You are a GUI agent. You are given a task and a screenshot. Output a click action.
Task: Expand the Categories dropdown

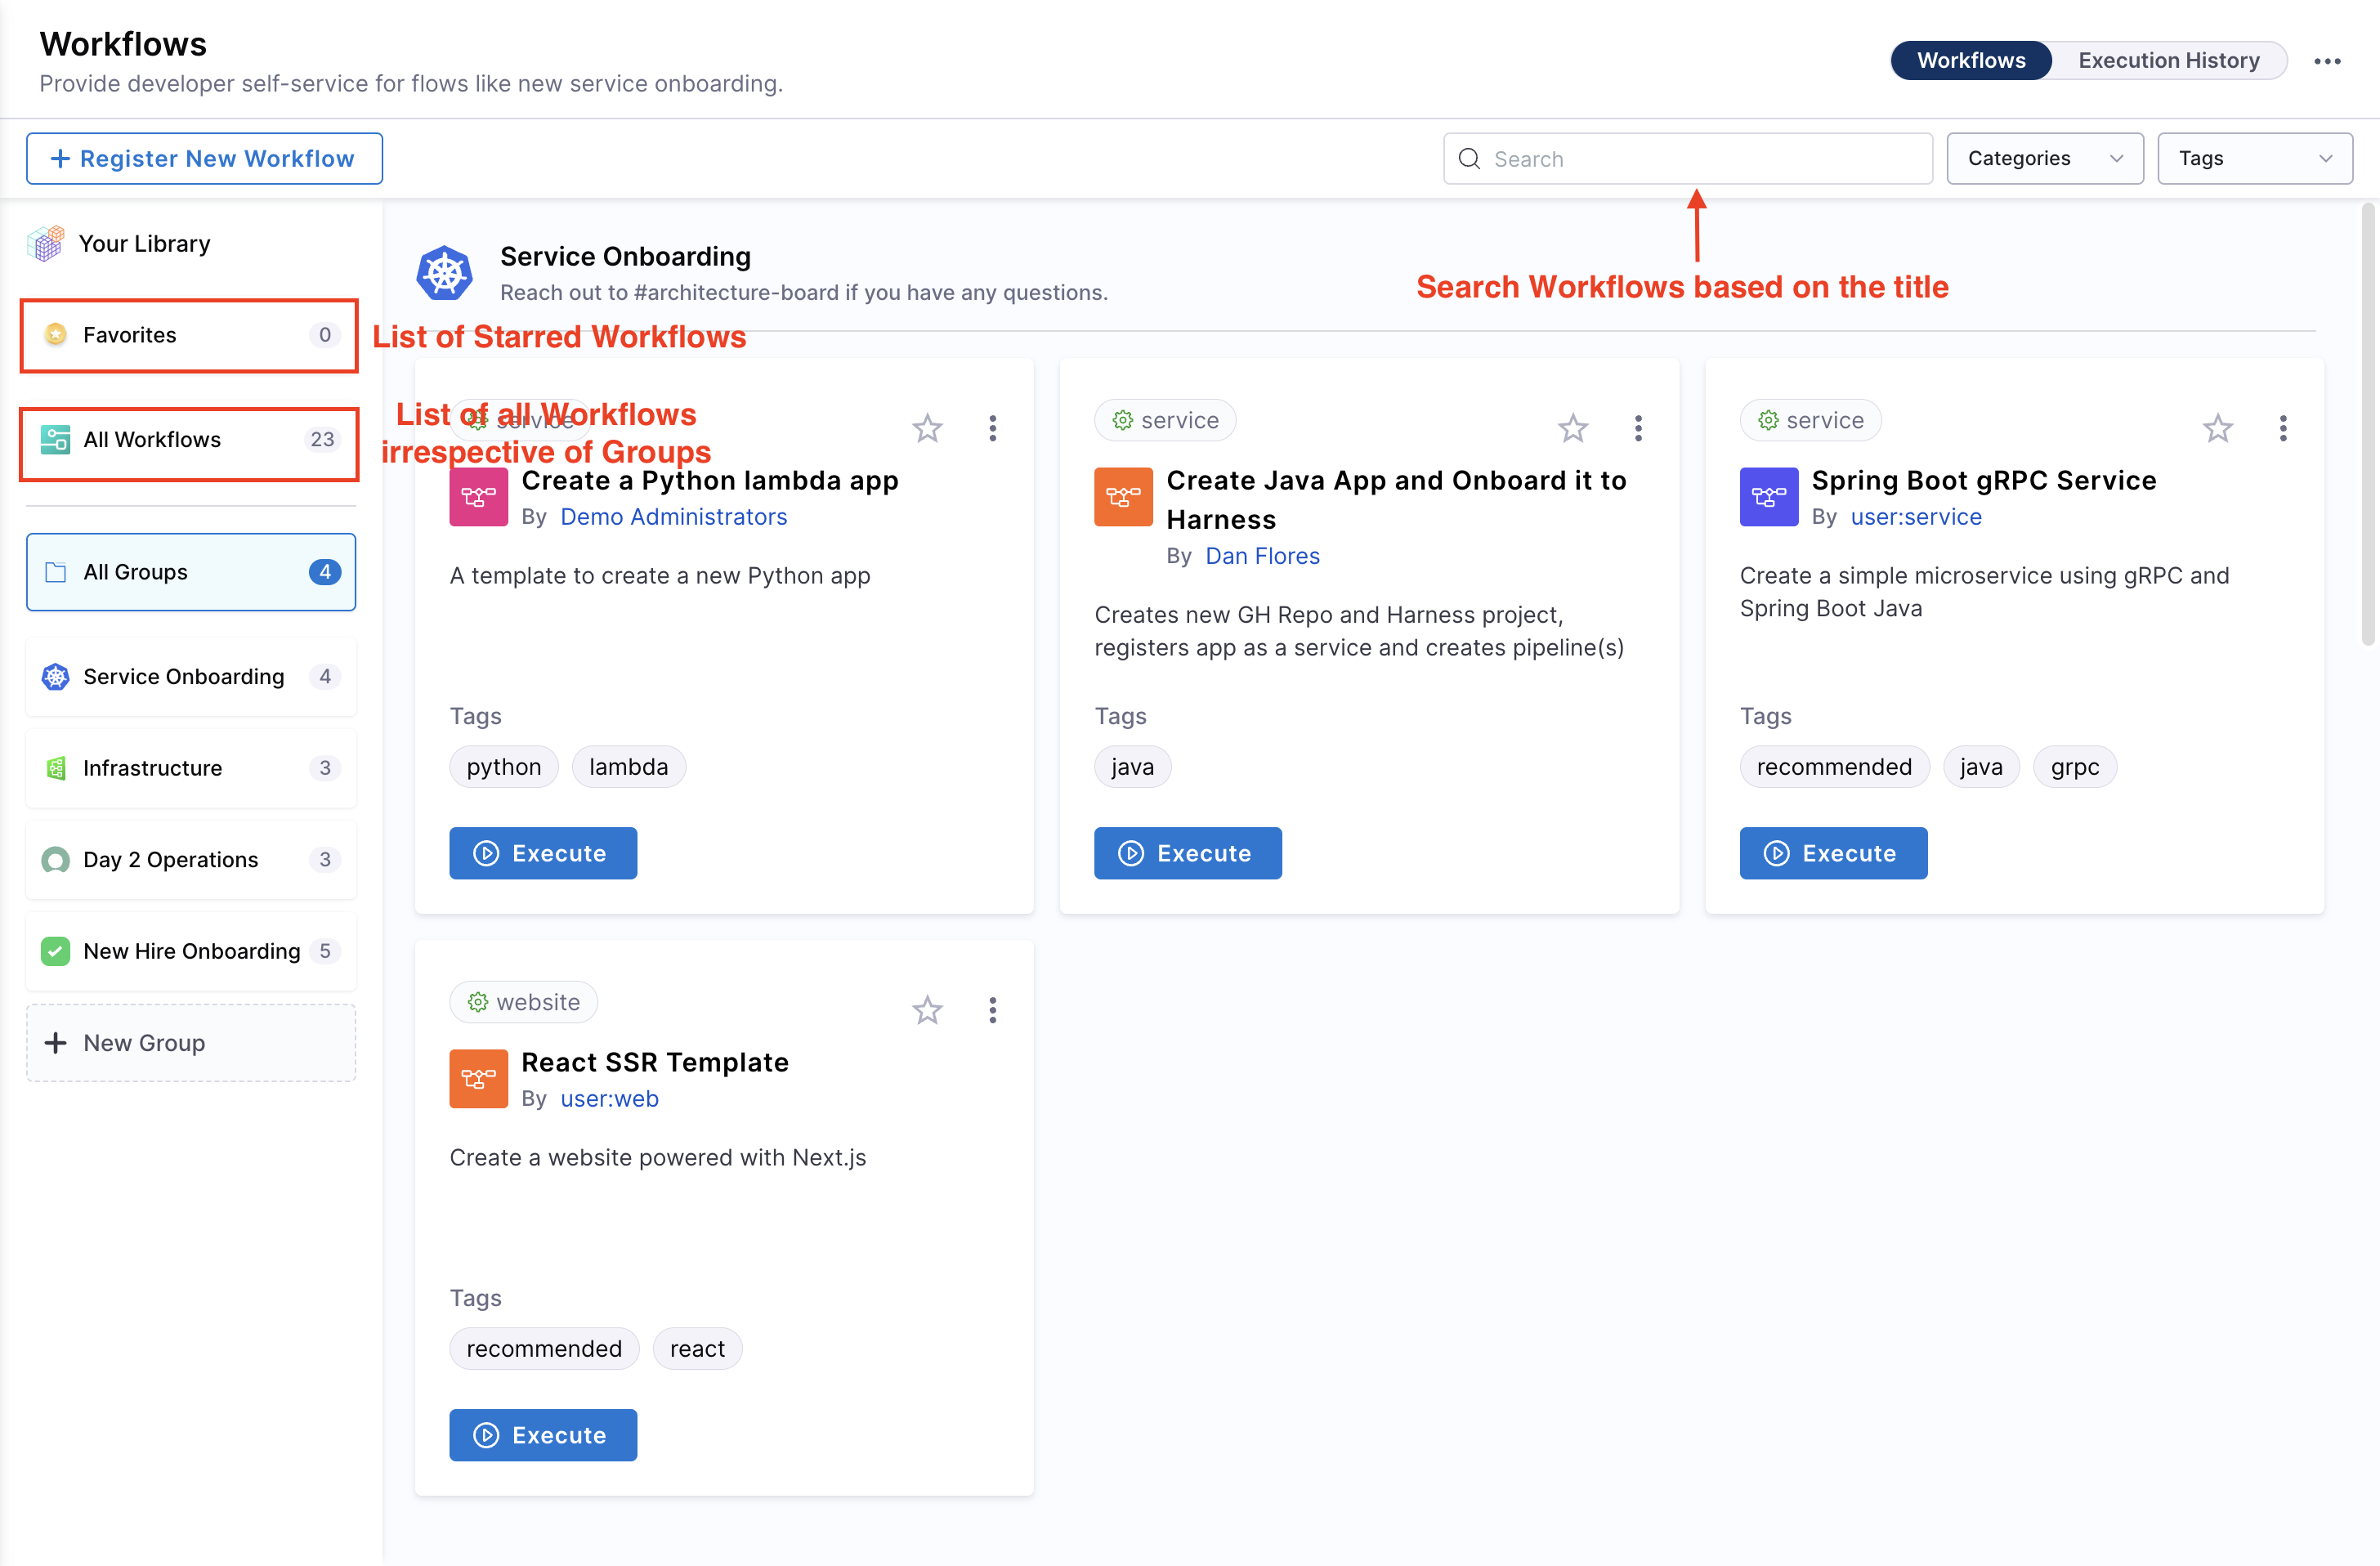pos(2044,159)
